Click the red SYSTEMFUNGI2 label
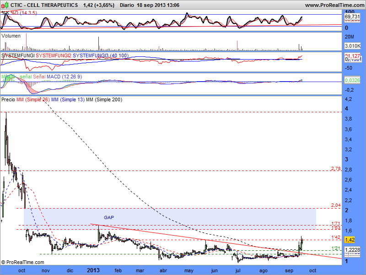Image resolution: width=366 pixels, height=275 pixels. [x=54, y=55]
